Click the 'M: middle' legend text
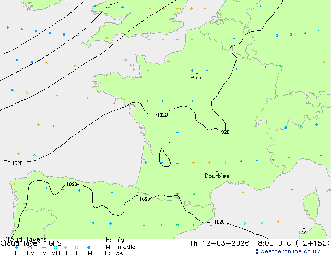 (x=120, y=247)
